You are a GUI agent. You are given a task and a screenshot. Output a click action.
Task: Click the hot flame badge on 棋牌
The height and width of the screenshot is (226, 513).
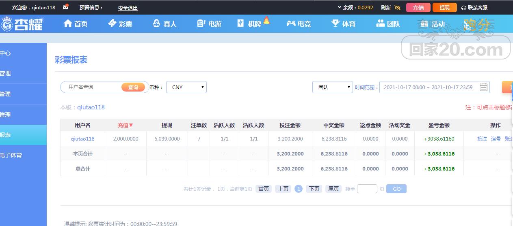[x=266, y=20]
